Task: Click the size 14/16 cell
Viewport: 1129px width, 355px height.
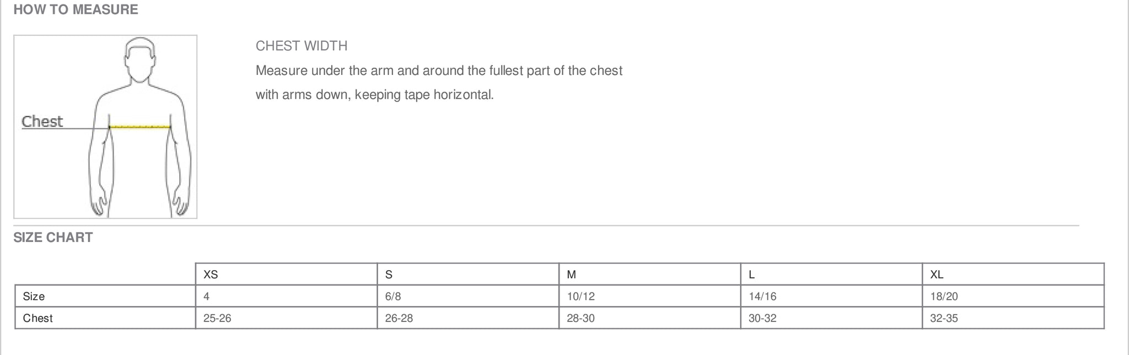Action: click(x=831, y=296)
